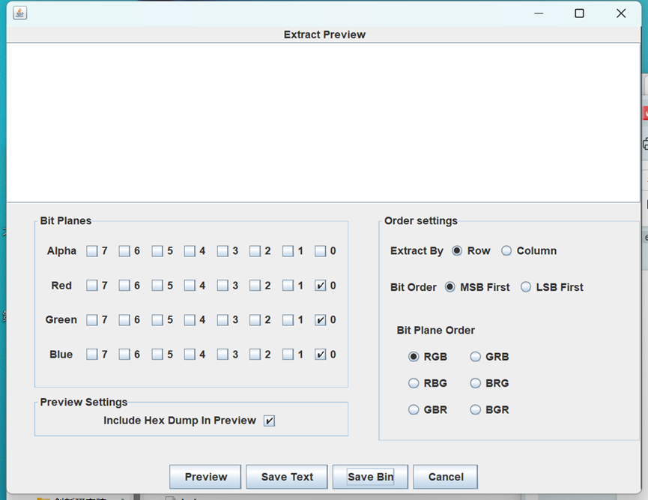648x500 pixels.
Task: Close the Extract Preview window
Action: point(621,13)
